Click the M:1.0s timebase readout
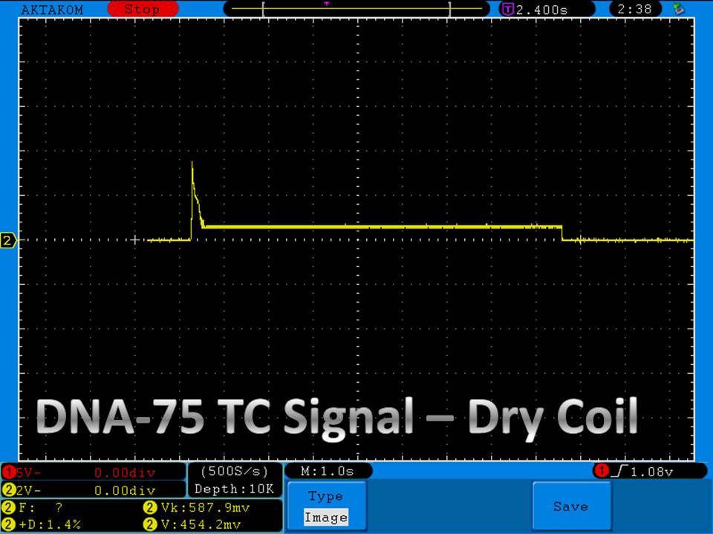Viewport: 713px width, 534px height. [x=328, y=472]
